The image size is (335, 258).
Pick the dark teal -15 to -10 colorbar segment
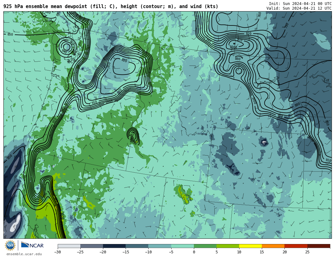tap(137, 246)
